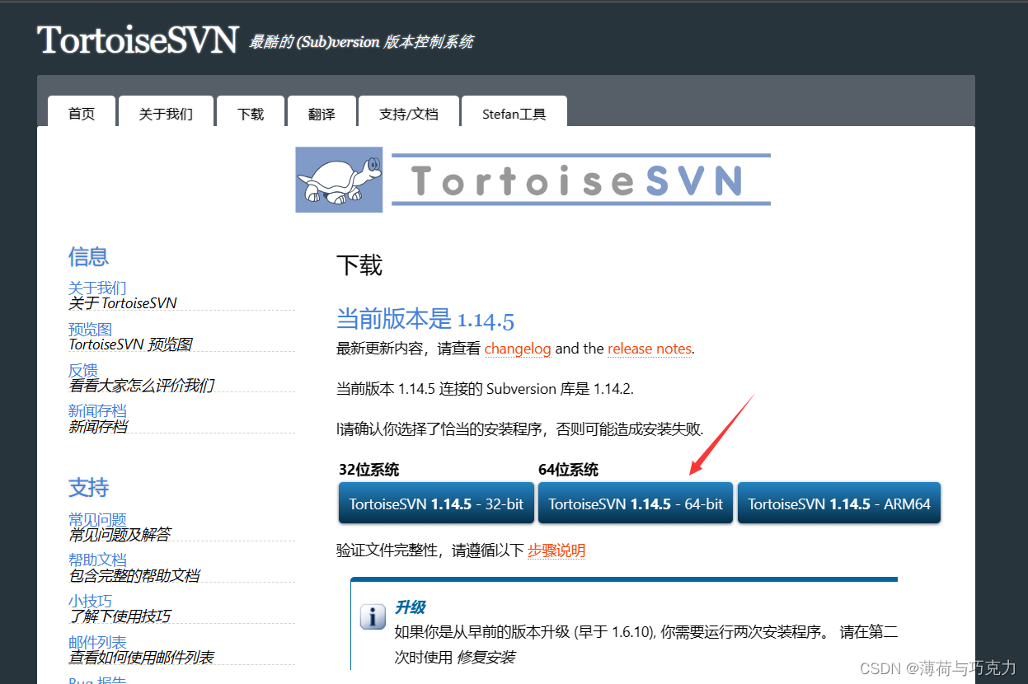Click the 升级 notice title
Viewport: 1028px width, 684px height.
pos(410,607)
